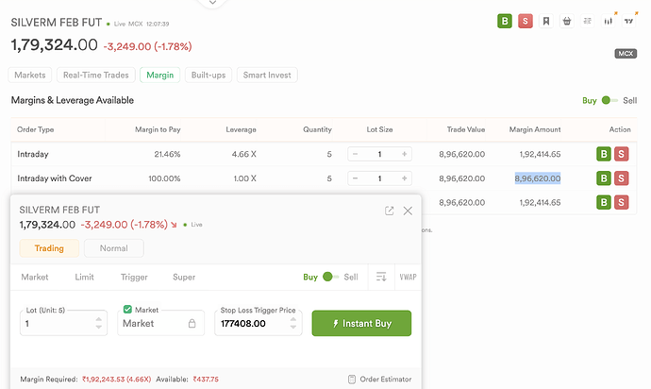Screen dimensions: 651x389
Task: Click the bookmark icon in top toolbar
Action: click(x=545, y=21)
